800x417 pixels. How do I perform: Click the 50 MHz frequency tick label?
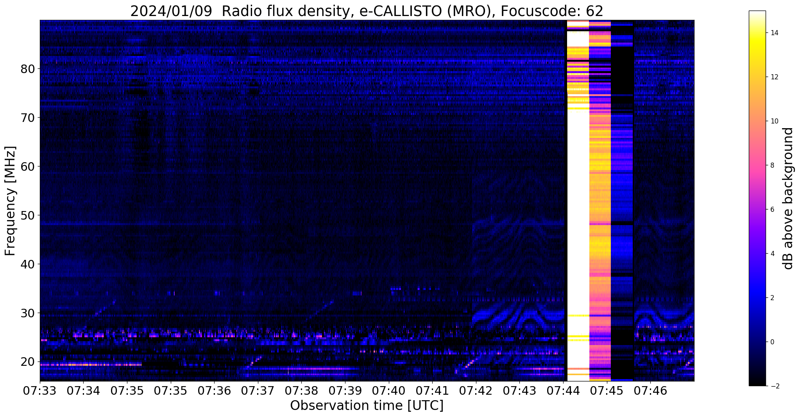tap(28, 215)
